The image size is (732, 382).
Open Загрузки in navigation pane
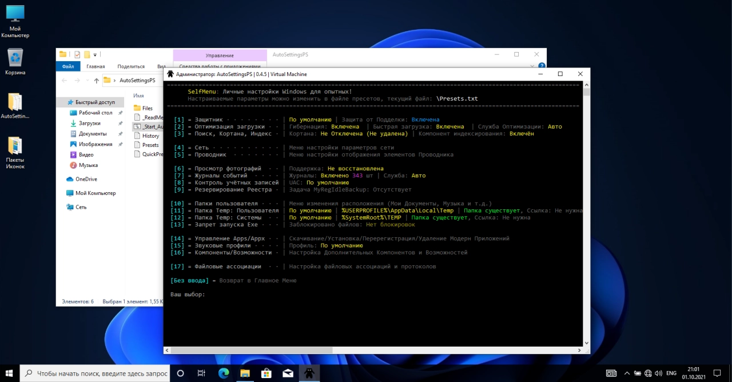coord(90,123)
